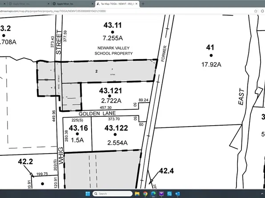The image size is (265, 198).
Task: Click the .708A acreage label
Action: [x=8, y=42]
